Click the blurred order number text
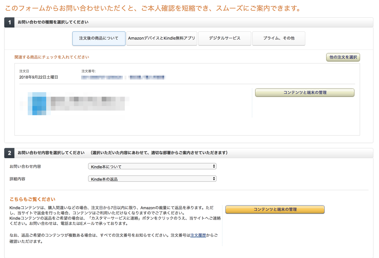This screenshot has height=258, width=379. pos(123,77)
